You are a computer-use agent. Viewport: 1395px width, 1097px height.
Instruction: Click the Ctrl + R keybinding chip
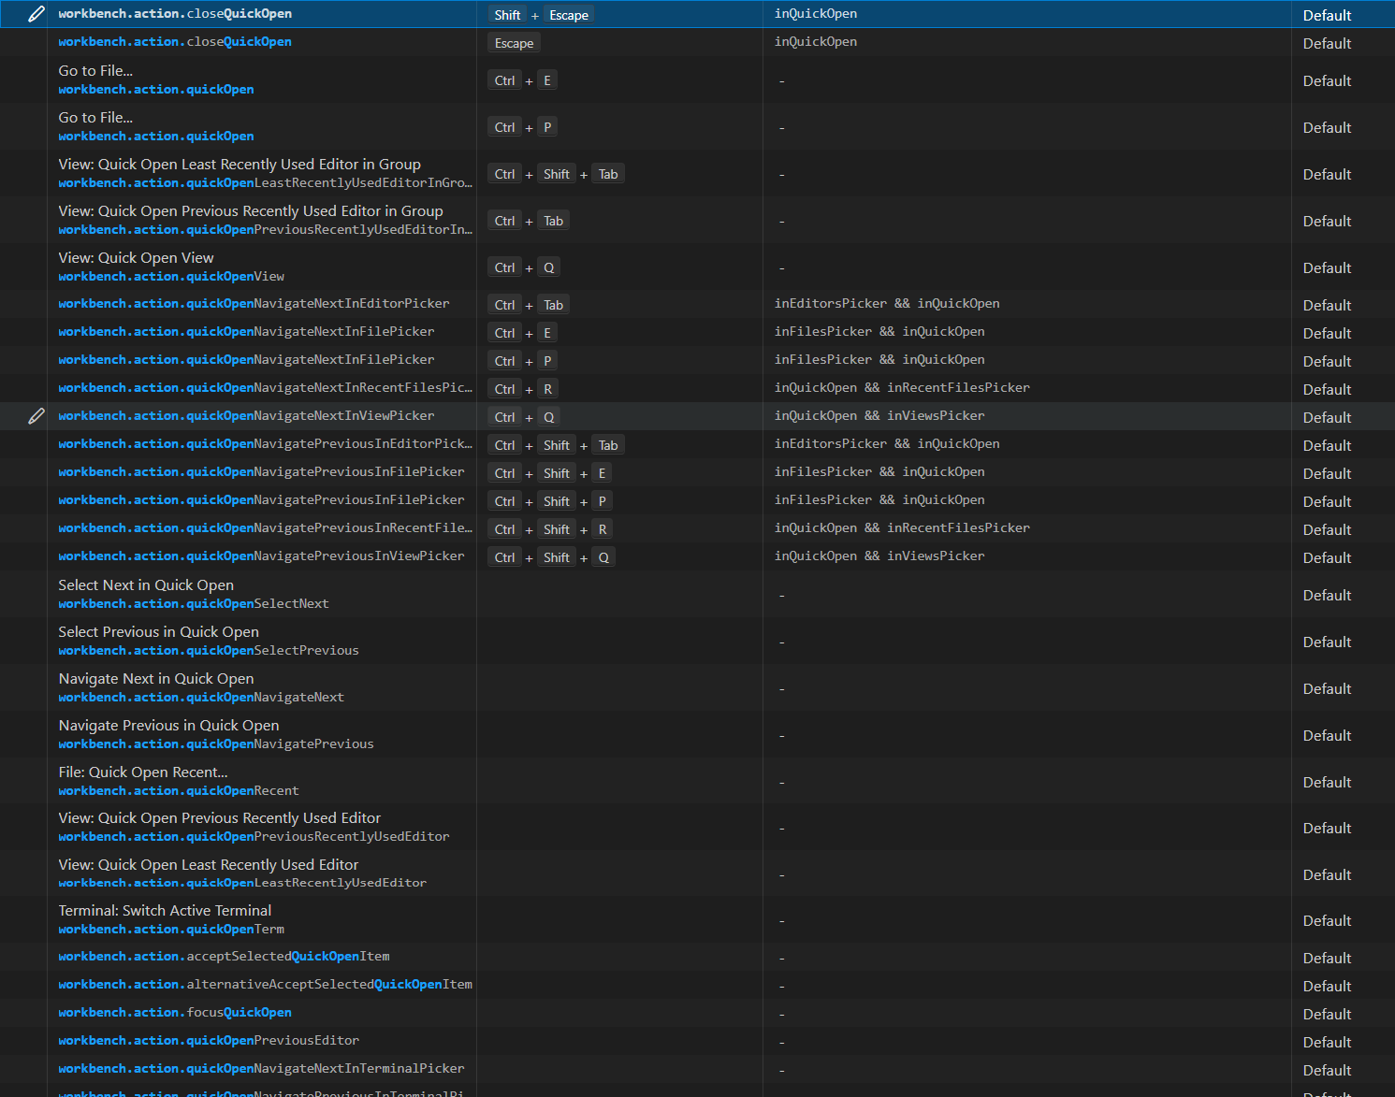(522, 388)
